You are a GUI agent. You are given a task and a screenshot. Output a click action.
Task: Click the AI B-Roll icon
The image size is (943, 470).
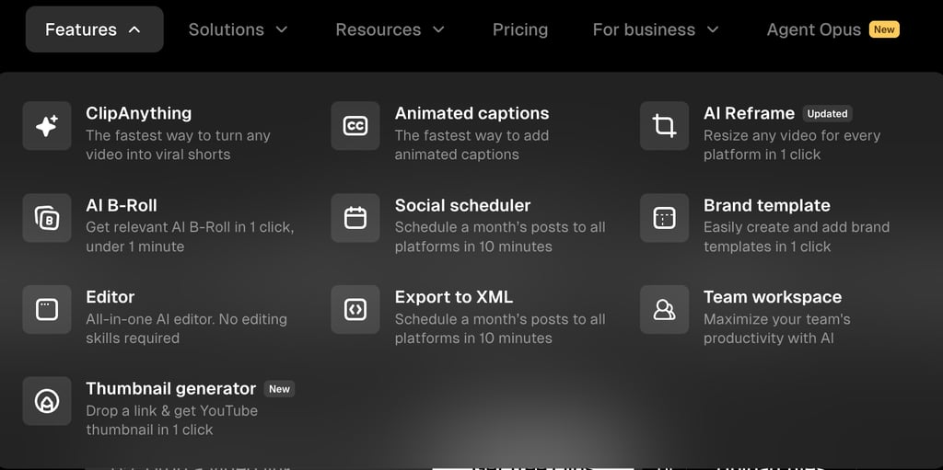click(x=47, y=218)
